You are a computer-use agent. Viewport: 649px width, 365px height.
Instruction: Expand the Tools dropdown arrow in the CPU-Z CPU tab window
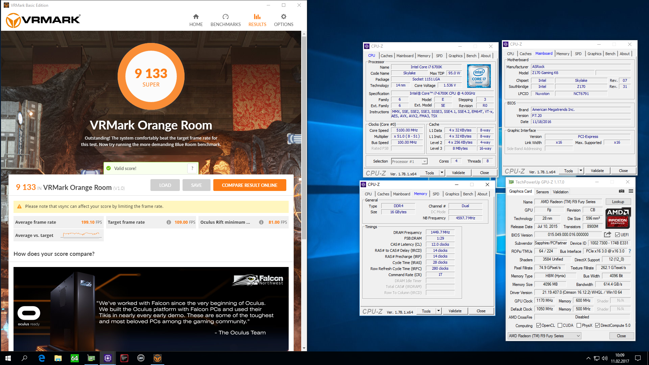pos(441,173)
